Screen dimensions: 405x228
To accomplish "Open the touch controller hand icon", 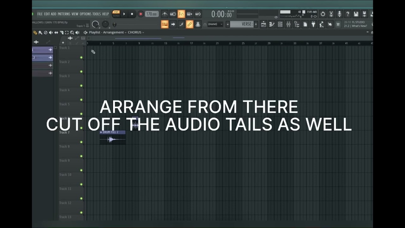I will coord(329,24).
